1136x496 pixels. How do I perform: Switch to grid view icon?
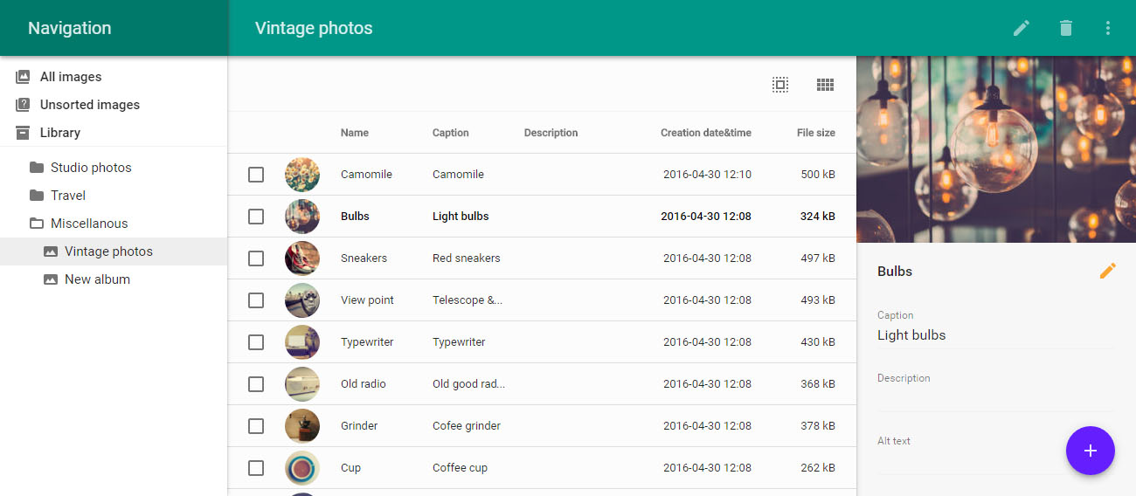coord(825,85)
